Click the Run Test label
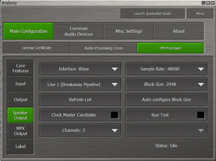This screenshot has width=216, height=161. click(x=160, y=115)
